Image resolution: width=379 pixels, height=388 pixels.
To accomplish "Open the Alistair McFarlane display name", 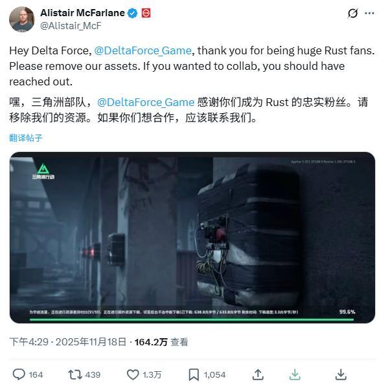I will 82,13.
